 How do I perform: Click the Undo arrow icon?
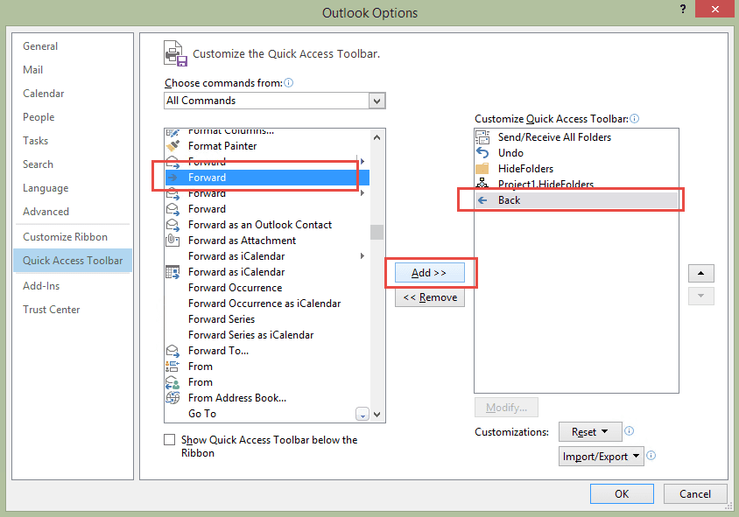482,153
